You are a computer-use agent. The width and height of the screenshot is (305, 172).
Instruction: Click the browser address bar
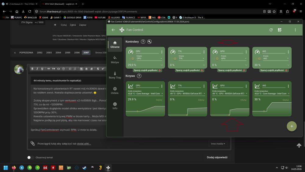148,12
